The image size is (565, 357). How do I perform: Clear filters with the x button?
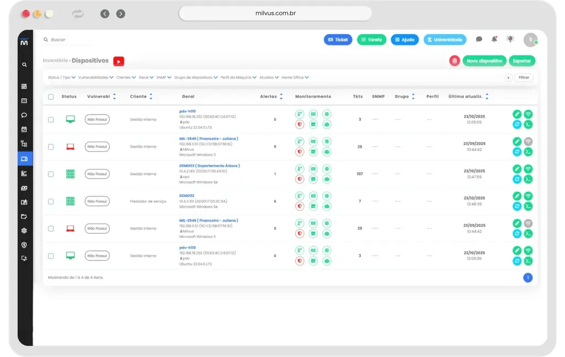508,77
